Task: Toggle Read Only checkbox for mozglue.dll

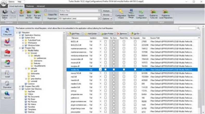Action: click(124, 66)
